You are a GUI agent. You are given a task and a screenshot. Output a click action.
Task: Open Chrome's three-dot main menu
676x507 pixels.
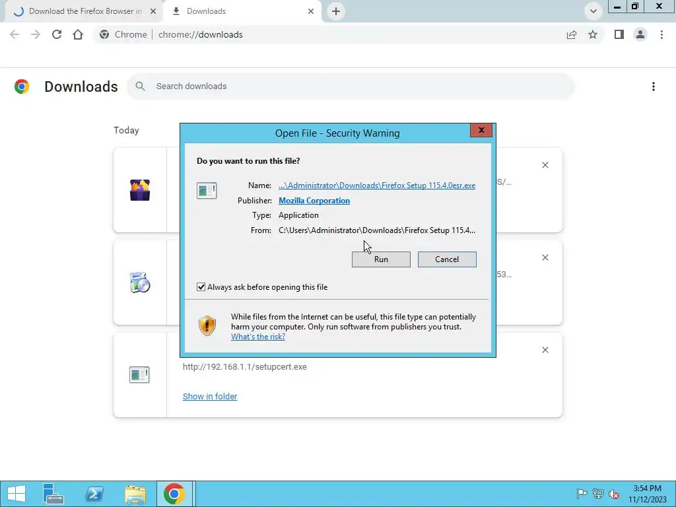pyautogui.click(x=661, y=34)
